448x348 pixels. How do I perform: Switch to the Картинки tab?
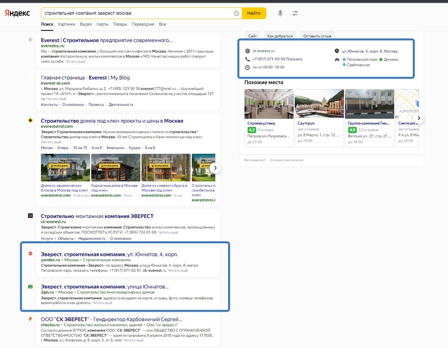(x=66, y=24)
